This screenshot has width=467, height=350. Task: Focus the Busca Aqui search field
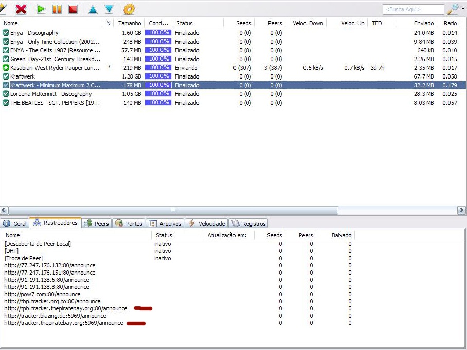click(x=413, y=9)
